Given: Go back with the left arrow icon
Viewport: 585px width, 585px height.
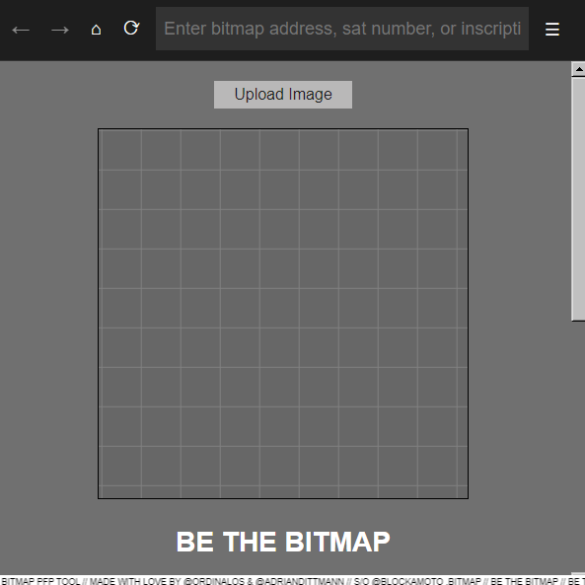Looking at the screenshot, I should click(21, 30).
